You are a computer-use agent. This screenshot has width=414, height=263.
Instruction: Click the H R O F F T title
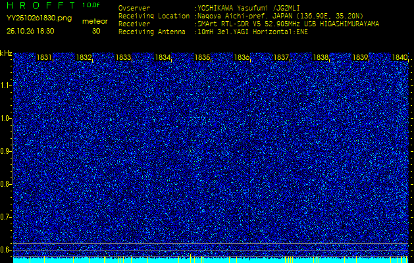pos(39,5)
